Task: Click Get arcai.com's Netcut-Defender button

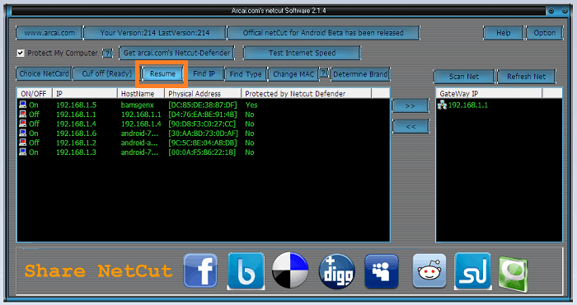Action: tap(176, 53)
